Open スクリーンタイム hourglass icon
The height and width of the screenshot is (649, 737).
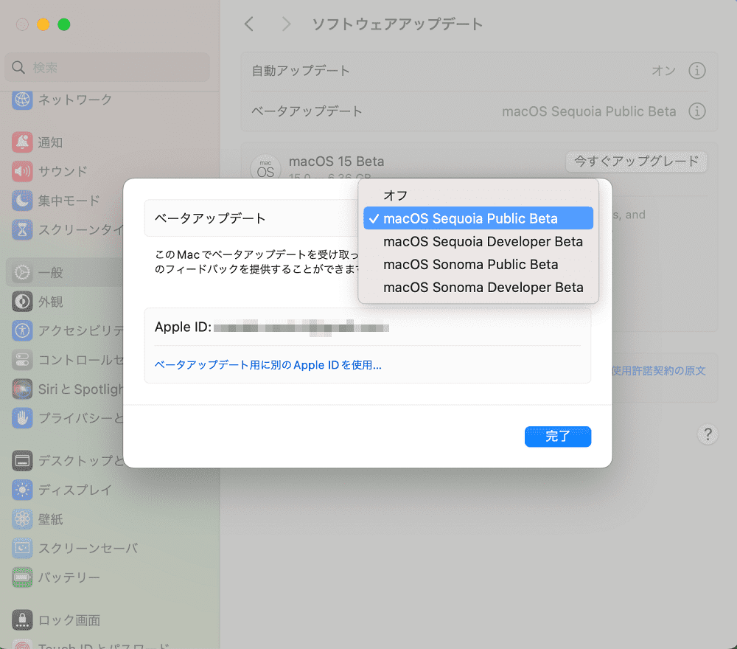22,229
